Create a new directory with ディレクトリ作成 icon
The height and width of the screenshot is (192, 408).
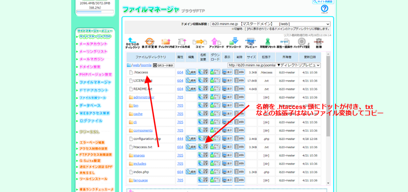(x=166, y=43)
